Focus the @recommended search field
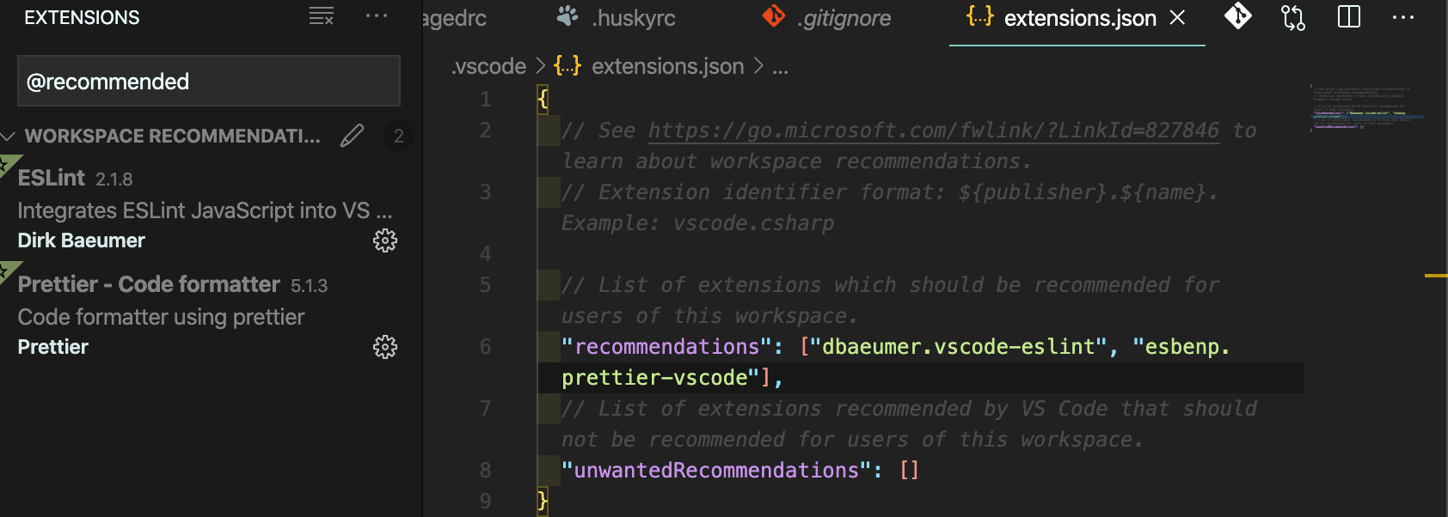Viewport: 1448px width, 517px height. point(209,81)
